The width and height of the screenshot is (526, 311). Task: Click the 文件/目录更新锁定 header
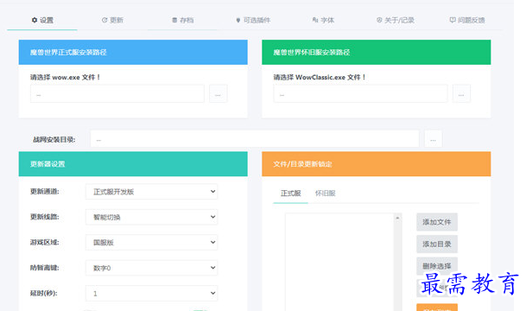[377, 164]
